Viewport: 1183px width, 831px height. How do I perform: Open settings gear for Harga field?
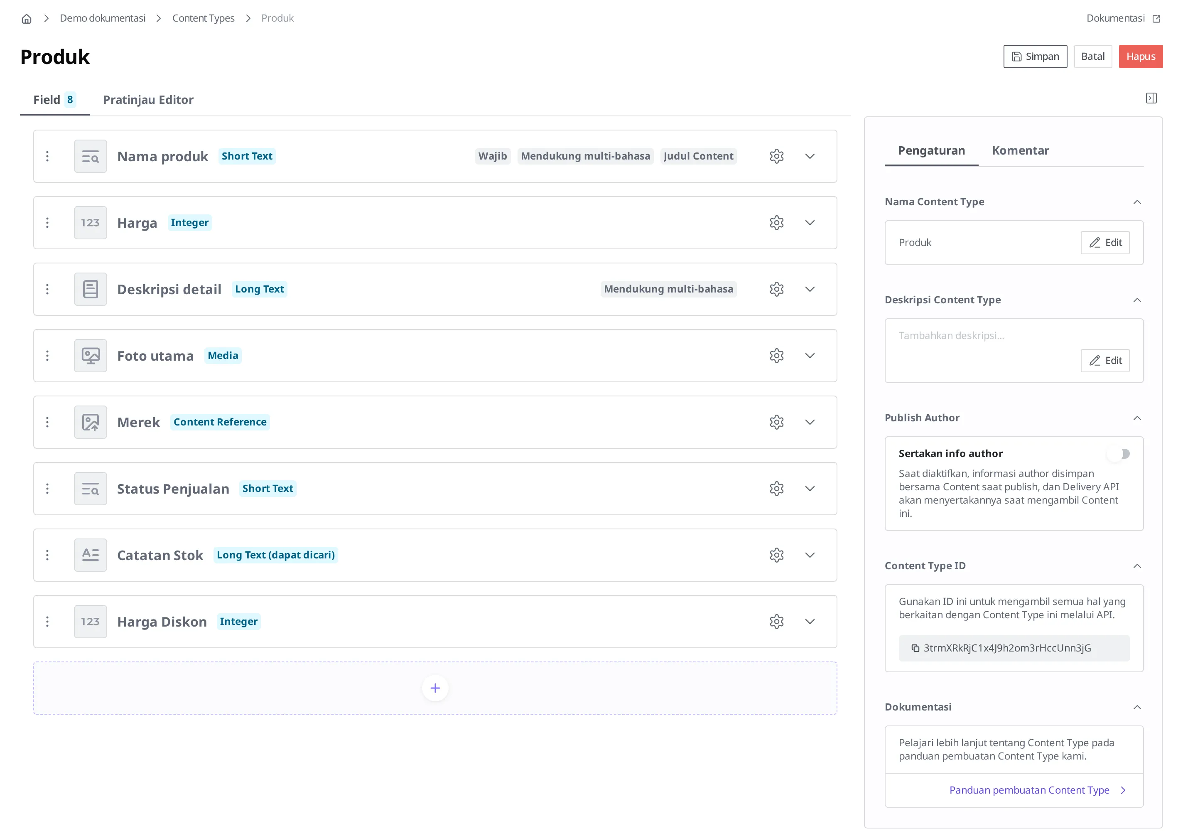click(776, 223)
